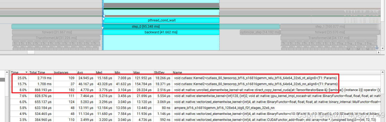
Task: Sort the table by the Time column
Action: [x=20, y=72]
